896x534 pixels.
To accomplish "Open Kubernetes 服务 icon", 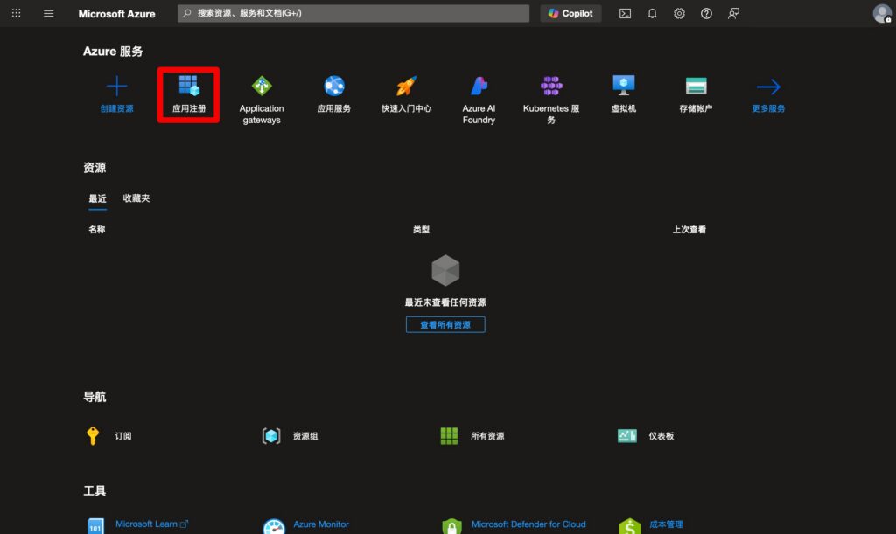I will point(551,87).
